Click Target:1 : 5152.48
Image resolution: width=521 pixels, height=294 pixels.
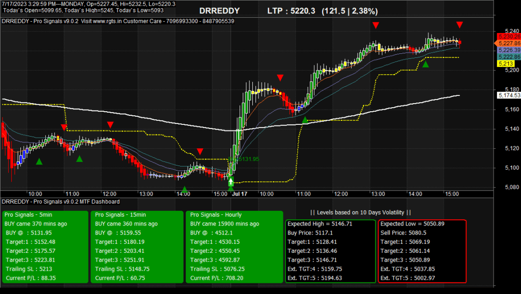pyautogui.click(x=30, y=242)
